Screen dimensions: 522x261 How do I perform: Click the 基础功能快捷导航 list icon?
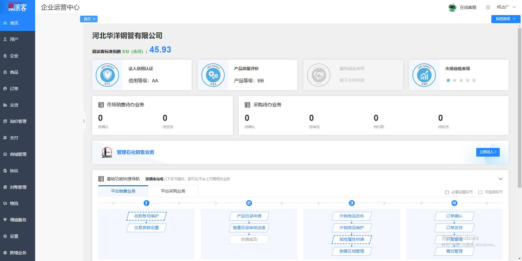click(x=101, y=179)
